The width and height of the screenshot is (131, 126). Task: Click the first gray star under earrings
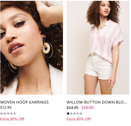click(2, 113)
